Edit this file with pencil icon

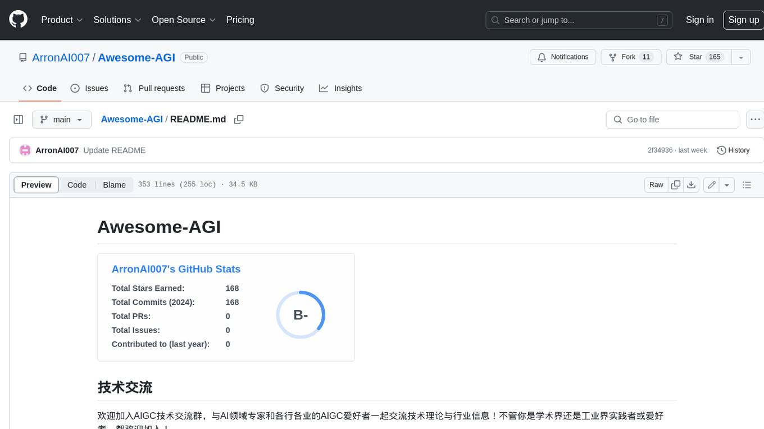[711, 185]
